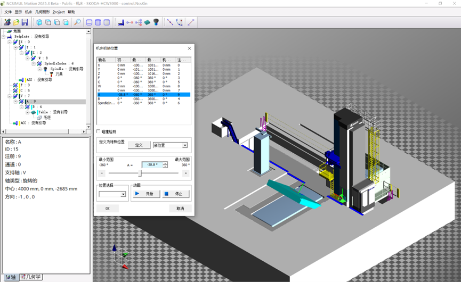The height and width of the screenshot is (282, 461).
Task: Close the 机床初始位置 dialog
Action: tap(189, 48)
